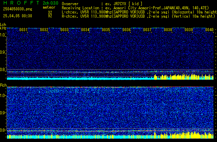
Task: Click the meteor count 32
Action: [50, 12]
